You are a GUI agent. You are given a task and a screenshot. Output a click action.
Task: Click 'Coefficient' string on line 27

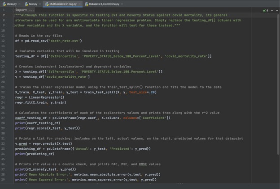tap(153, 118)
